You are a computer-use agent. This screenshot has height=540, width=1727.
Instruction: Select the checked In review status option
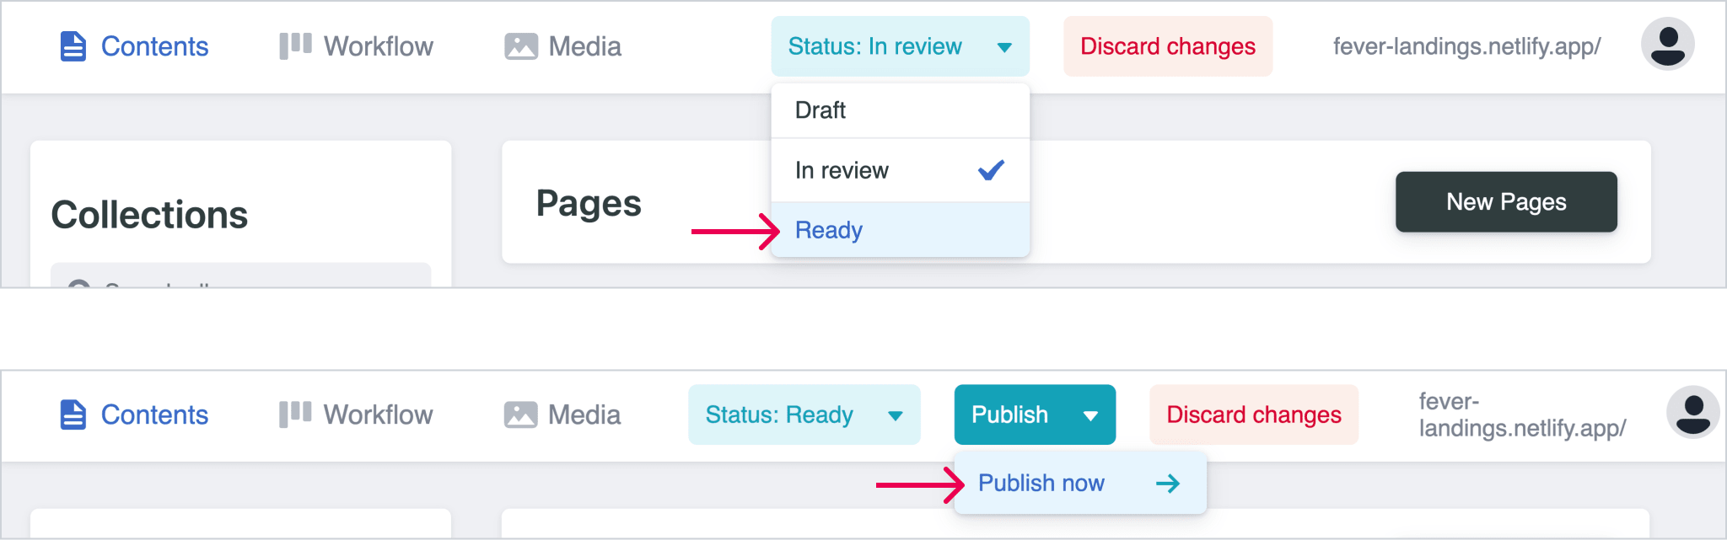tap(900, 170)
